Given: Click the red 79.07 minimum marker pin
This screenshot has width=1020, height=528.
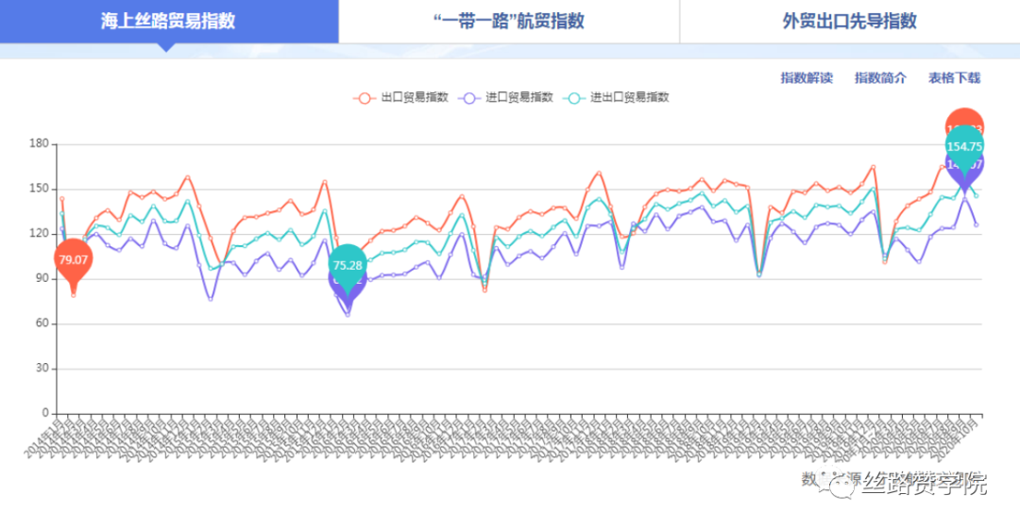Looking at the screenshot, I should point(73,261).
